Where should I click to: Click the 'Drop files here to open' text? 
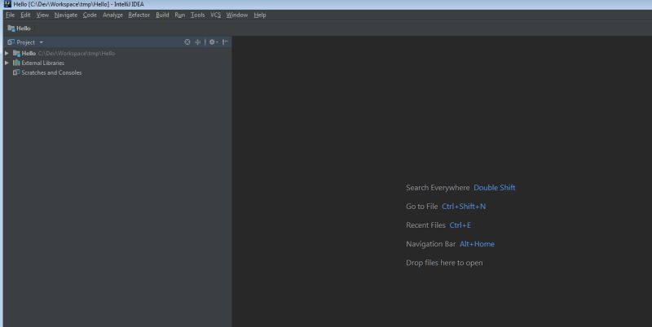tap(444, 263)
